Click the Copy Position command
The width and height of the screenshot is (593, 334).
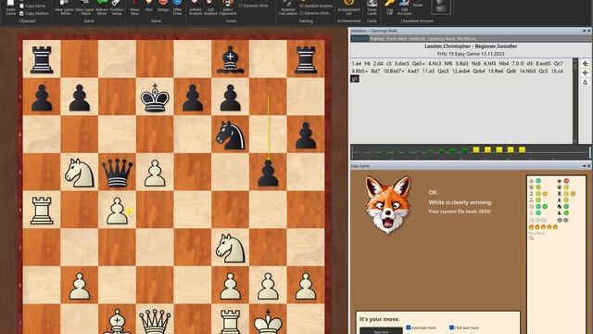(x=33, y=13)
